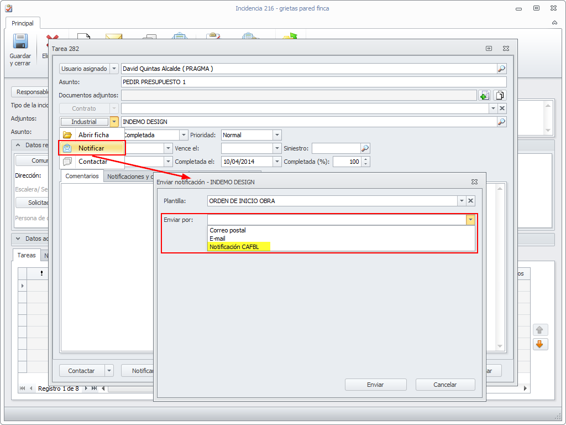This screenshot has width=566, height=425.
Task: Click the Siniestro search magnifier icon
Action: (365, 148)
